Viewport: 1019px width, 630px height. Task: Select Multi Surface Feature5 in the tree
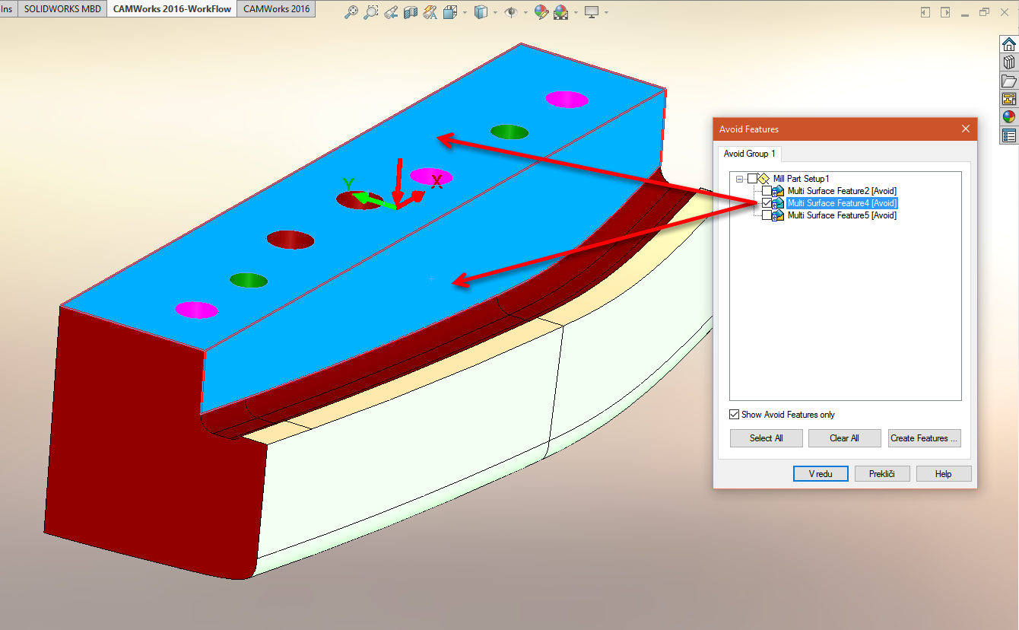coord(841,215)
